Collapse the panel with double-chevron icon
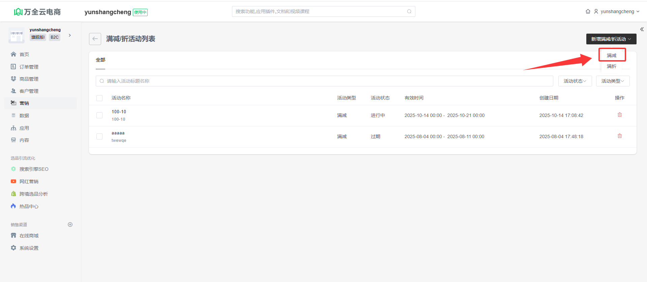 point(642,30)
